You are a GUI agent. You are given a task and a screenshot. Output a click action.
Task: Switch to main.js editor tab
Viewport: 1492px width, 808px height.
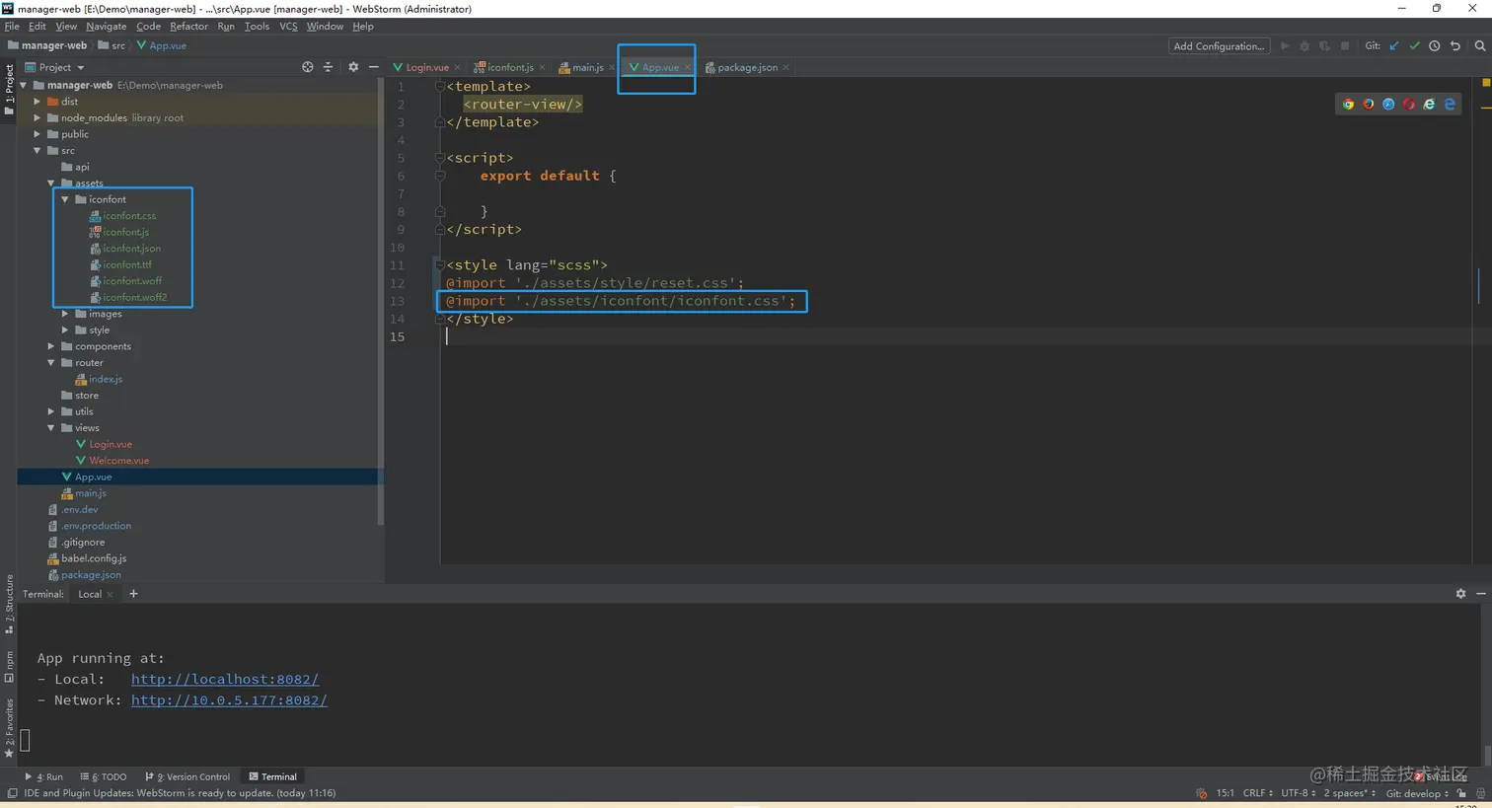[x=587, y=67]
